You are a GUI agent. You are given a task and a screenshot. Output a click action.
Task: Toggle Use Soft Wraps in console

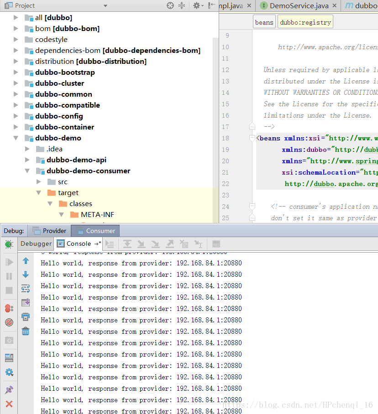26,289
